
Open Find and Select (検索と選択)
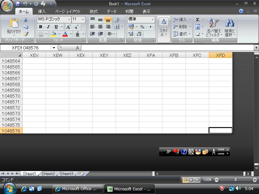pyautogui.click(x=230, y=27)
